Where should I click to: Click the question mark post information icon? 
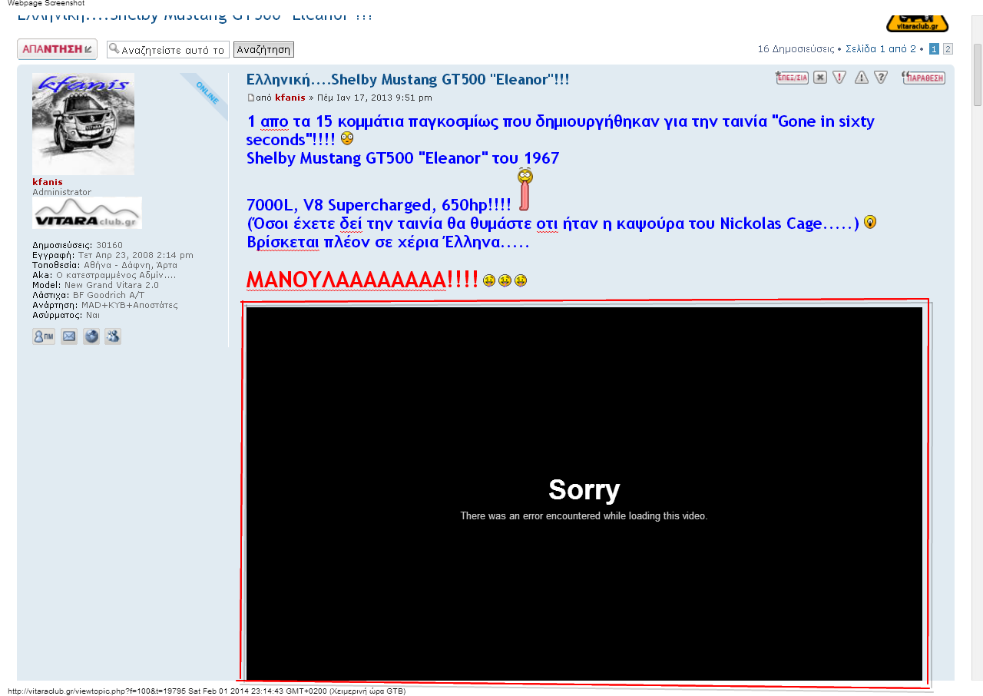[881, 77]
